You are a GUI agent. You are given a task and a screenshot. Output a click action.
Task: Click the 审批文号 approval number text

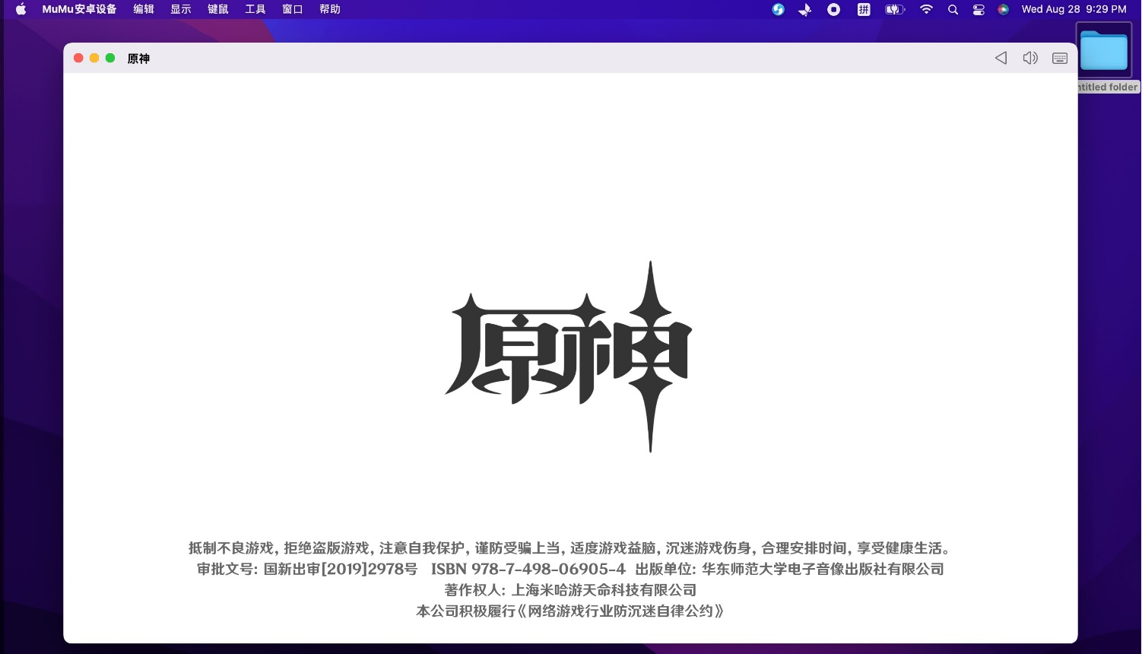[307, 569]
